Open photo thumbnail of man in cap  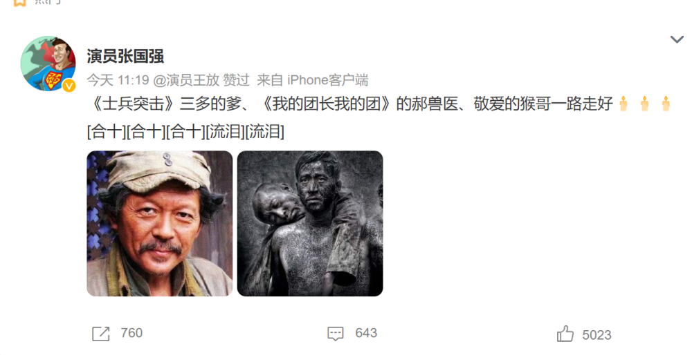(160, 223)
